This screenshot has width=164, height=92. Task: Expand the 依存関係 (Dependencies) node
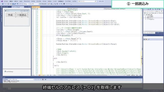click(146, 16)
